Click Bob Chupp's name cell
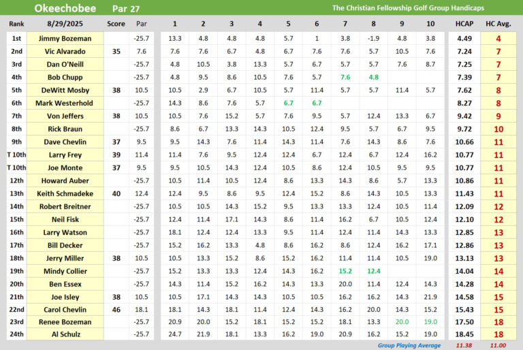 [x=65, y=78]
